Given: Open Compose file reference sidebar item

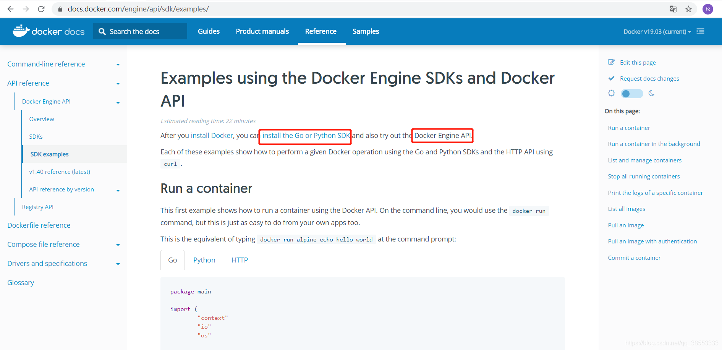Looking at the screenshot, I should pyautogui.click(x=44, y=244).
